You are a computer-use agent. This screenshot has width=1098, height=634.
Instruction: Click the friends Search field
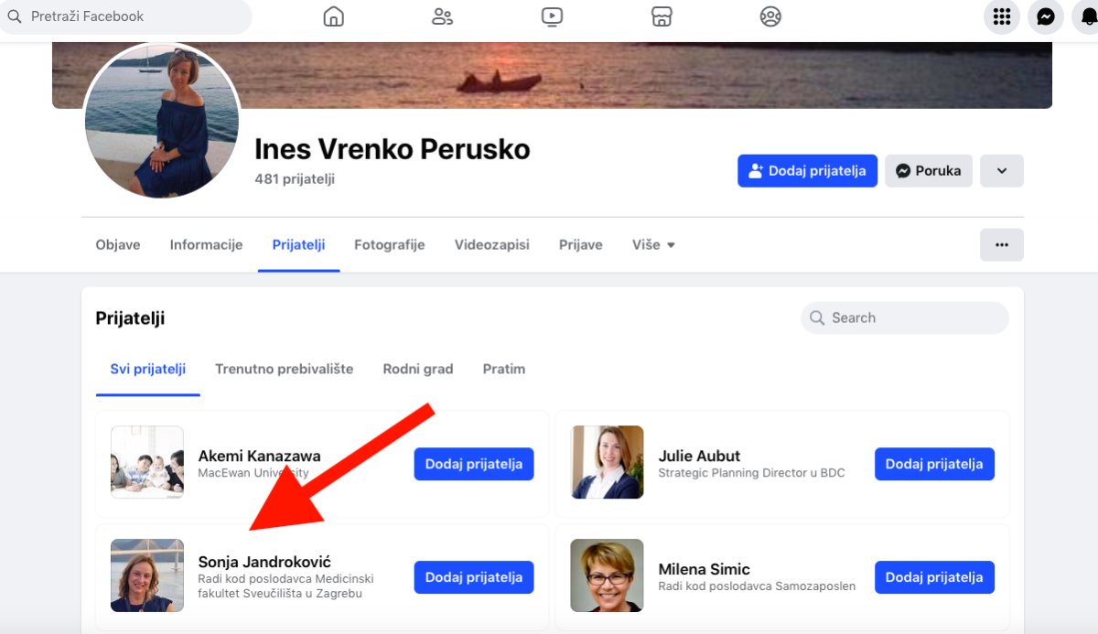[905, 318]
